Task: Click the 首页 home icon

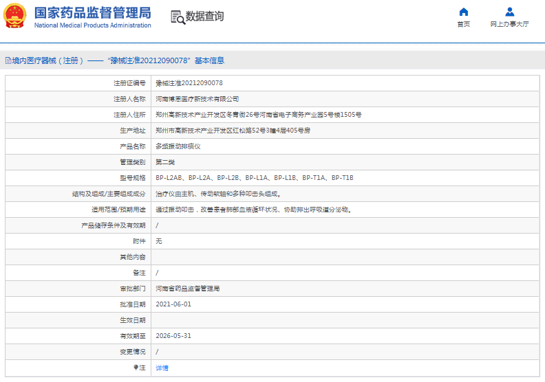Action: click(x=463, y=12)
